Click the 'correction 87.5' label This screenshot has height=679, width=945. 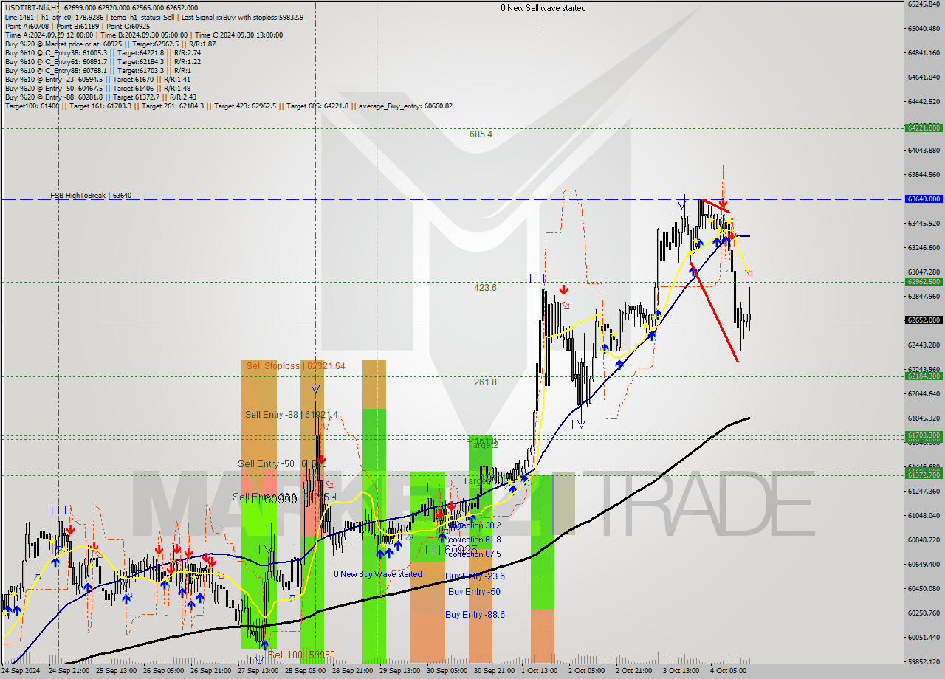(475, 554)
